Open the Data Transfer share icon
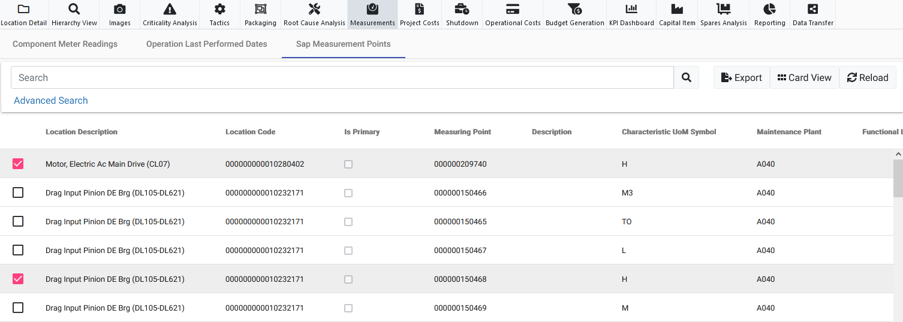Image resolution: width=903 pixels, height=322 pixels. pos(812,9)
